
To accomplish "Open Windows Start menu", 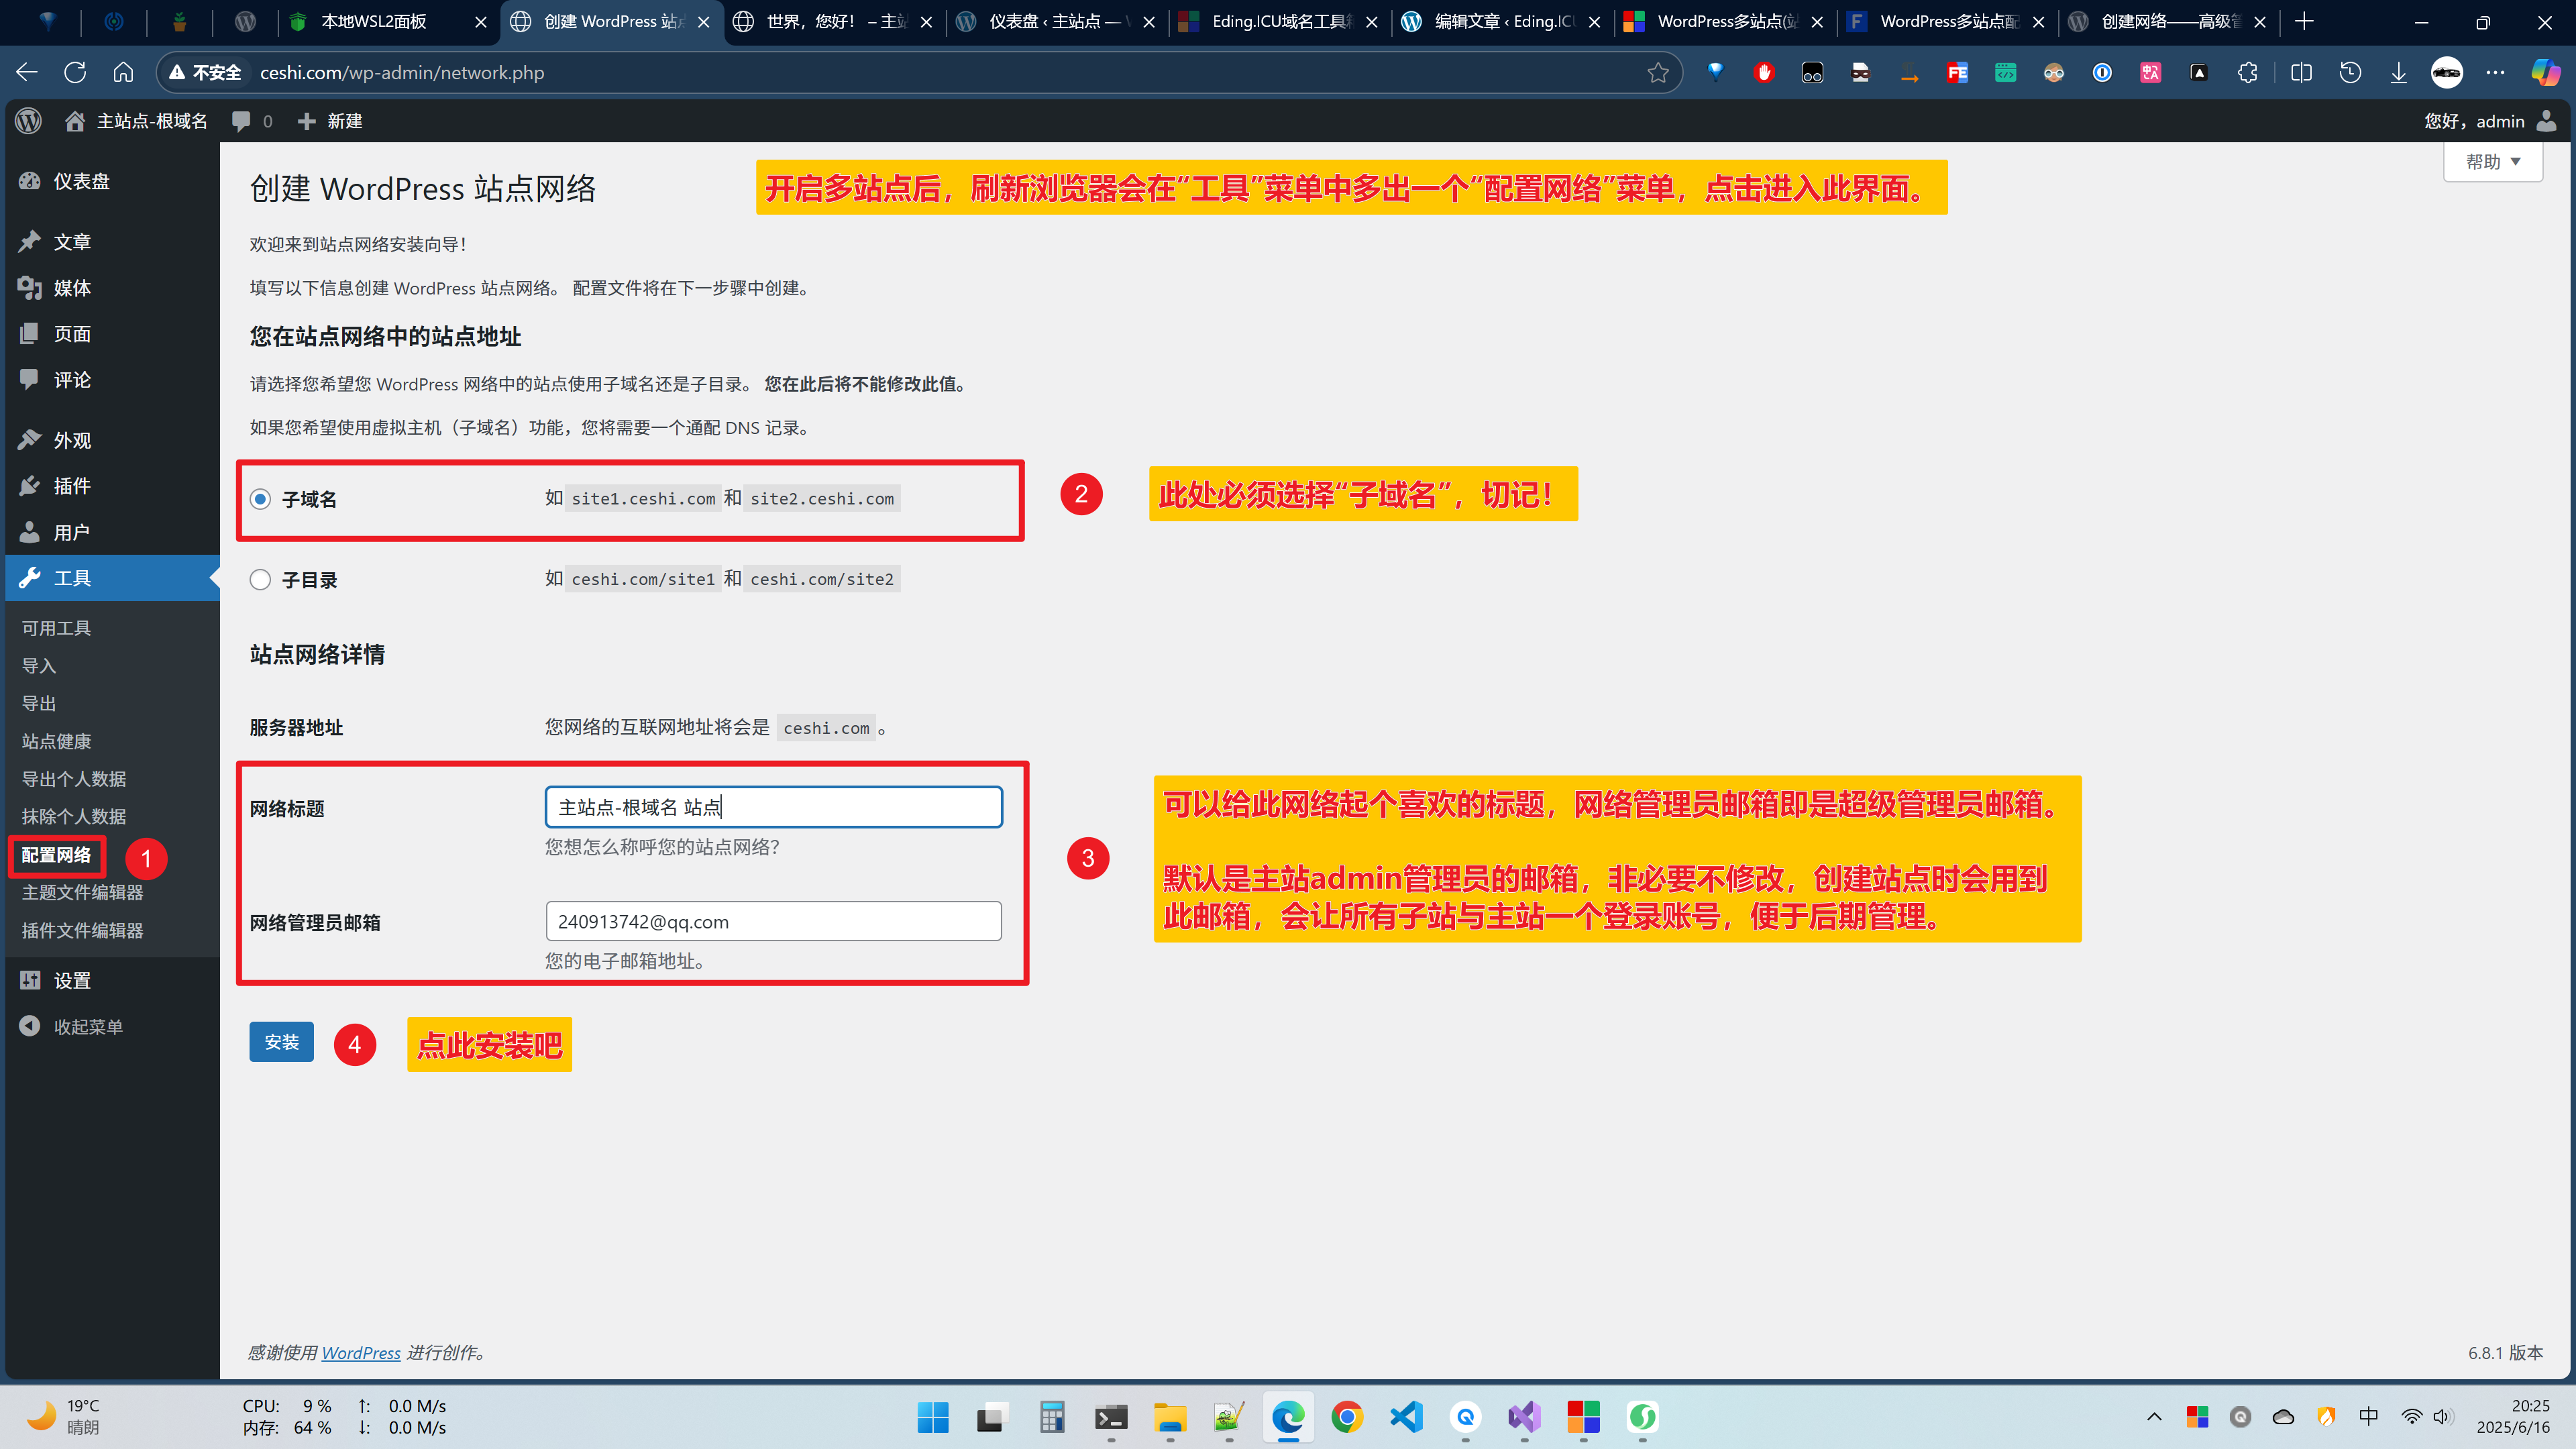I will point(933,1417).
